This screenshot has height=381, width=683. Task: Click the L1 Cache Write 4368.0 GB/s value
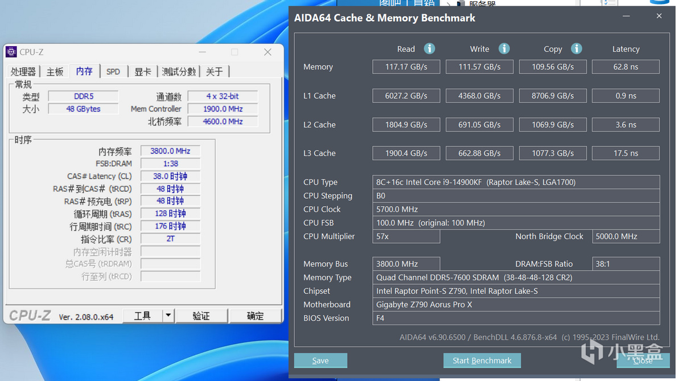pos(480,96)
